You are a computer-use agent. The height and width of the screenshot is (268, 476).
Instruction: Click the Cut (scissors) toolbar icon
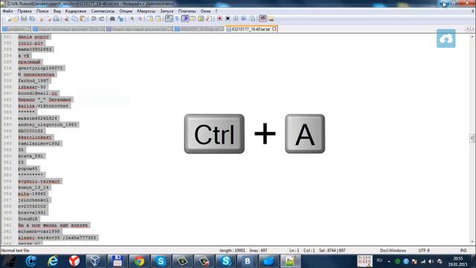67,19
